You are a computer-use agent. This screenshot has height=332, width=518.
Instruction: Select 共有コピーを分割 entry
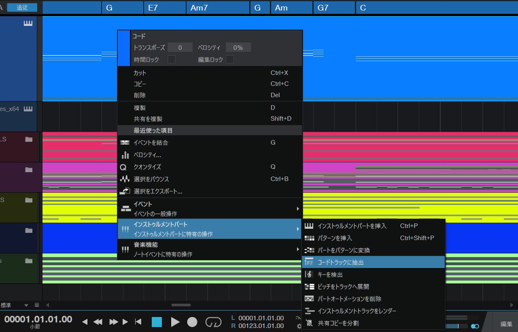(373, 323)
